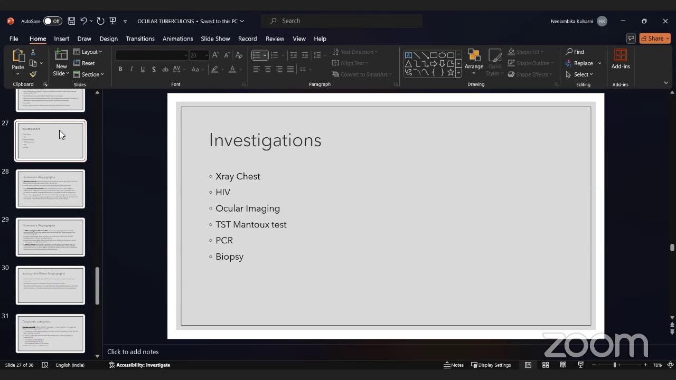Click the Format Painter brush icon
This screenshot has width=676, height=380.
click(x=33, y=74)
